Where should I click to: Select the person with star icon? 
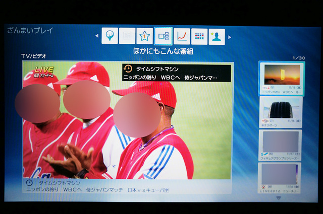point(217,37)
